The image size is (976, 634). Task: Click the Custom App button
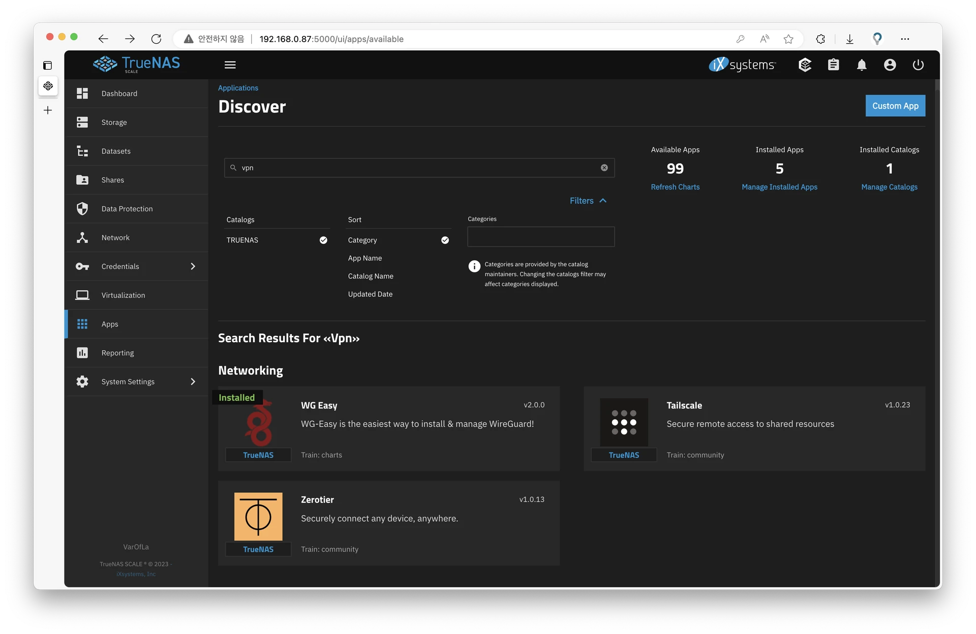click(895, 106)
